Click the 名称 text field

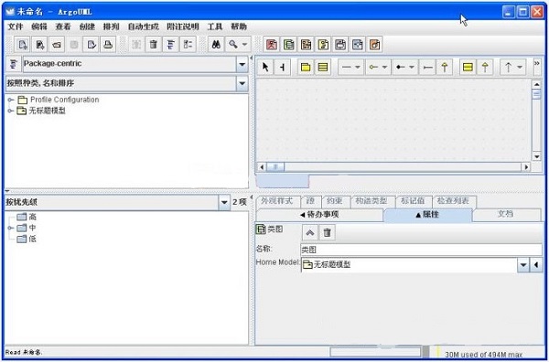point(422,250)
